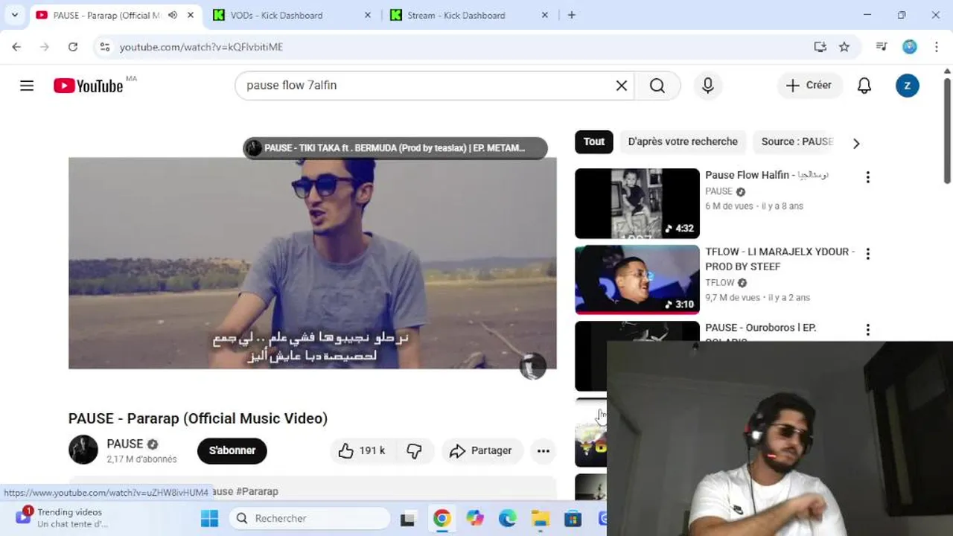The height and width of the screenshot is (536, 953).
Task: Switch to VODs - Kick Dashboard tab
Action: click(292, 15)
